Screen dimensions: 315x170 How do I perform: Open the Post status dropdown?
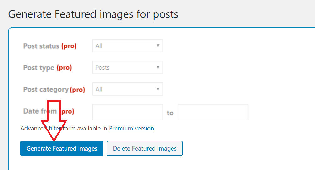(x=127, y=46)
